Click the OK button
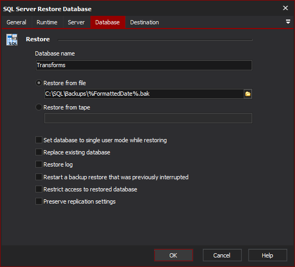 [173, 255]
